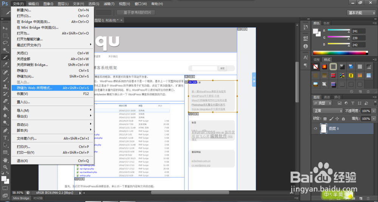Viewport: 378px width, 202px height.
Task: Select the Rectangular Marquee tool
Action: pos(5,35)
